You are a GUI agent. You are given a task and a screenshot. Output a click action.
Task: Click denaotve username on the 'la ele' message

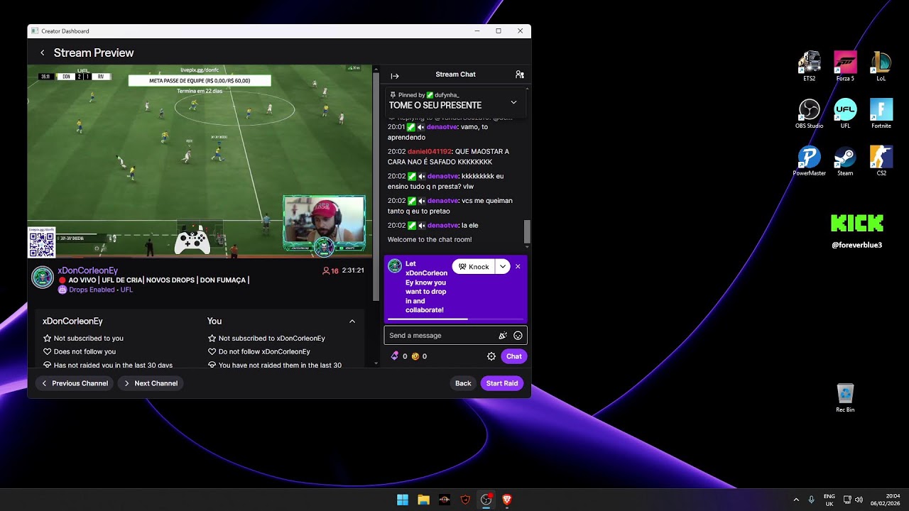click(442, 225)
